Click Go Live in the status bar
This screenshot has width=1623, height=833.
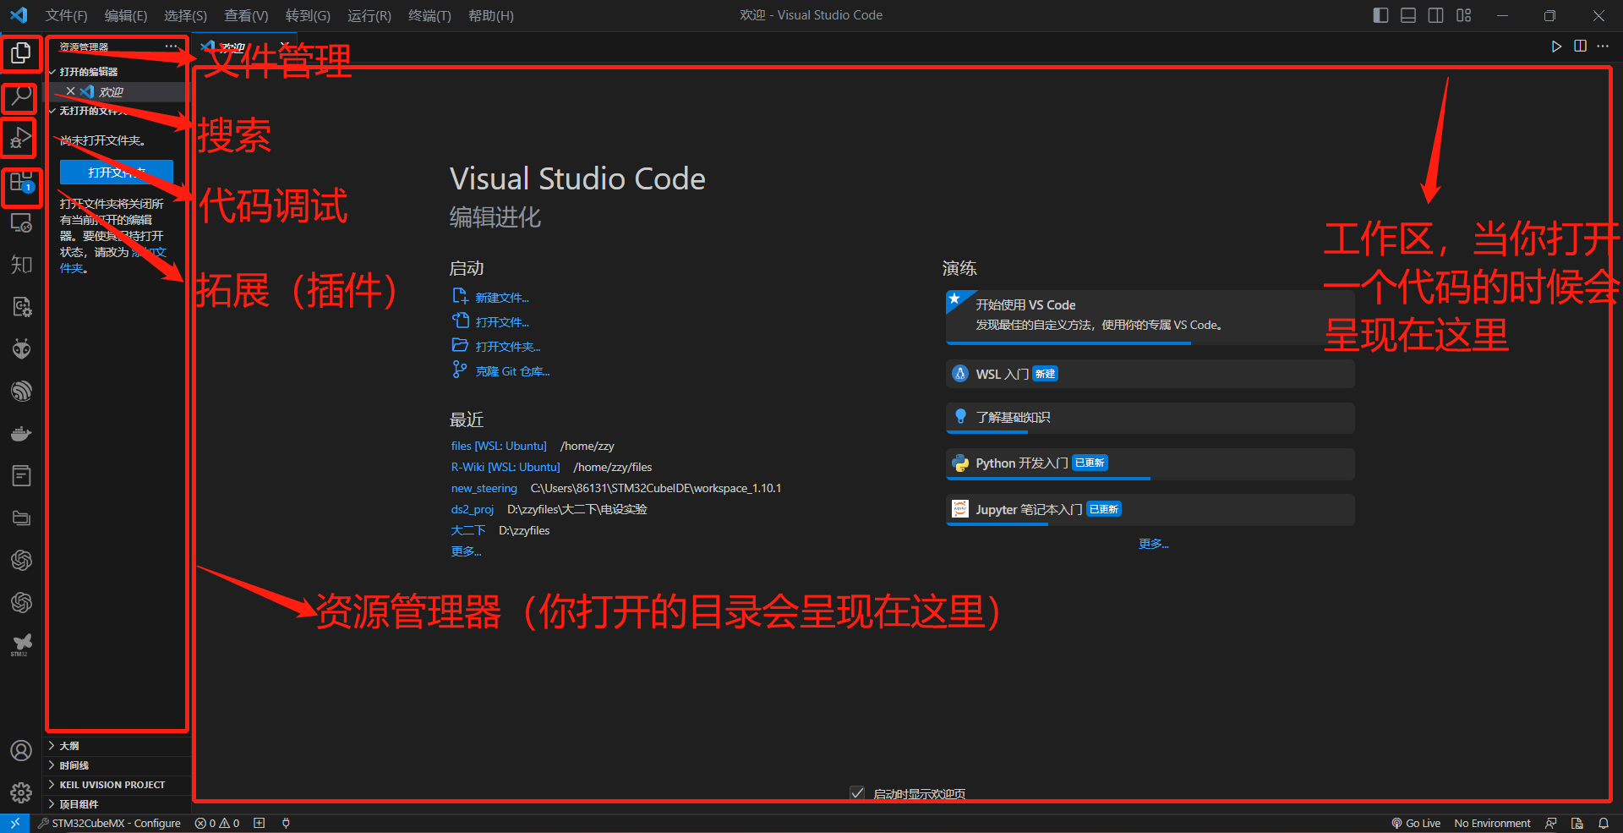pyautogui.click(x=1416, y=823)
